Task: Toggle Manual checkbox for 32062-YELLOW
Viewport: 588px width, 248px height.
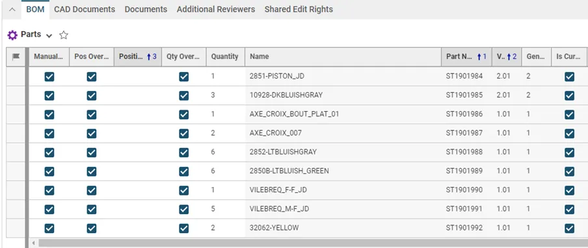Action: pos(49,228)
